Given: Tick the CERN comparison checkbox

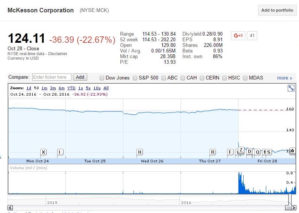Looking at the screenshot, I should coord(202,78).
